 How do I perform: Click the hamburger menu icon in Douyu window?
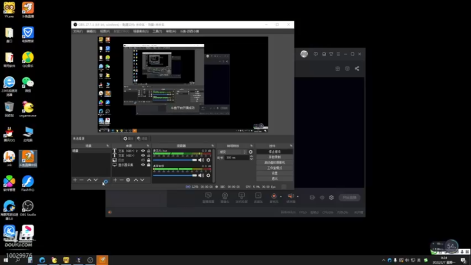point(338,54)
